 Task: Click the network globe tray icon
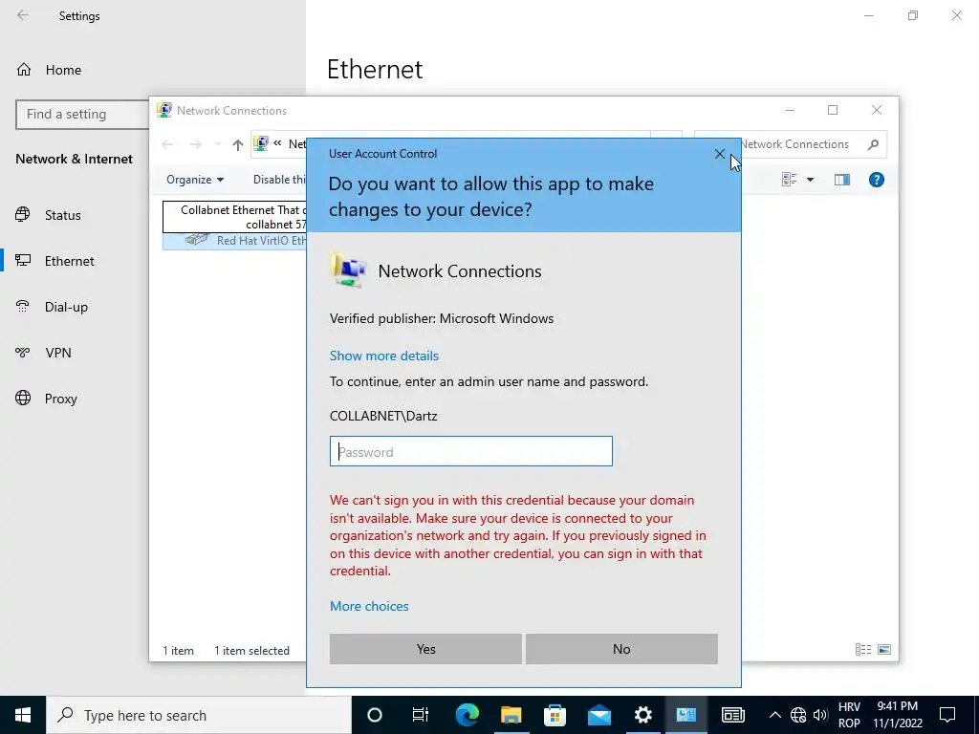(798, 715)
